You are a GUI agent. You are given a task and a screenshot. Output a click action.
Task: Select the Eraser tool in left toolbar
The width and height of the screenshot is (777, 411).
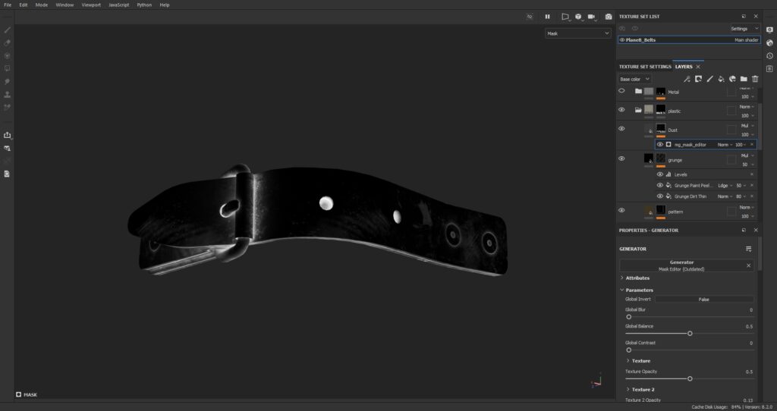point(7,43)
